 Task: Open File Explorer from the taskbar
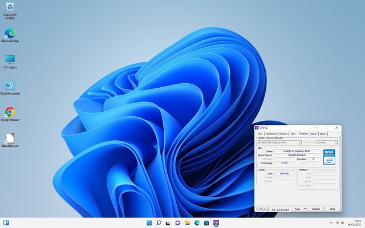click(x=188, y=222)
